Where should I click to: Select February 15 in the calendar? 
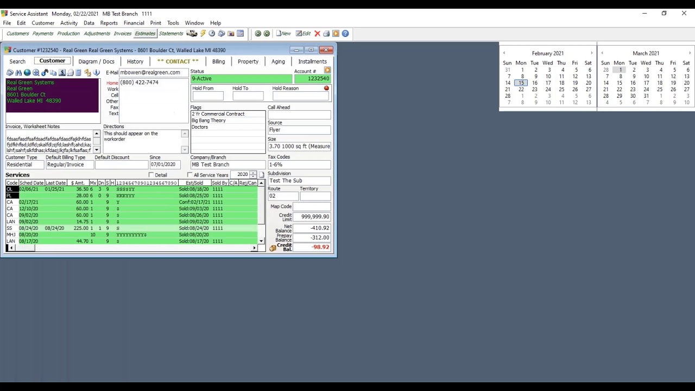click(x=521, y=83)
